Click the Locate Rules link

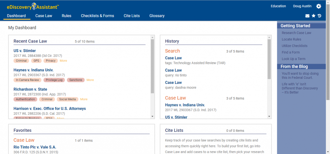[x=291, y=39]
